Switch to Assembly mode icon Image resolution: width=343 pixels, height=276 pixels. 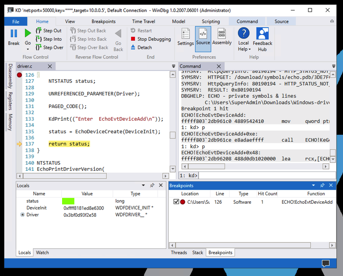(x=222, y=34)
